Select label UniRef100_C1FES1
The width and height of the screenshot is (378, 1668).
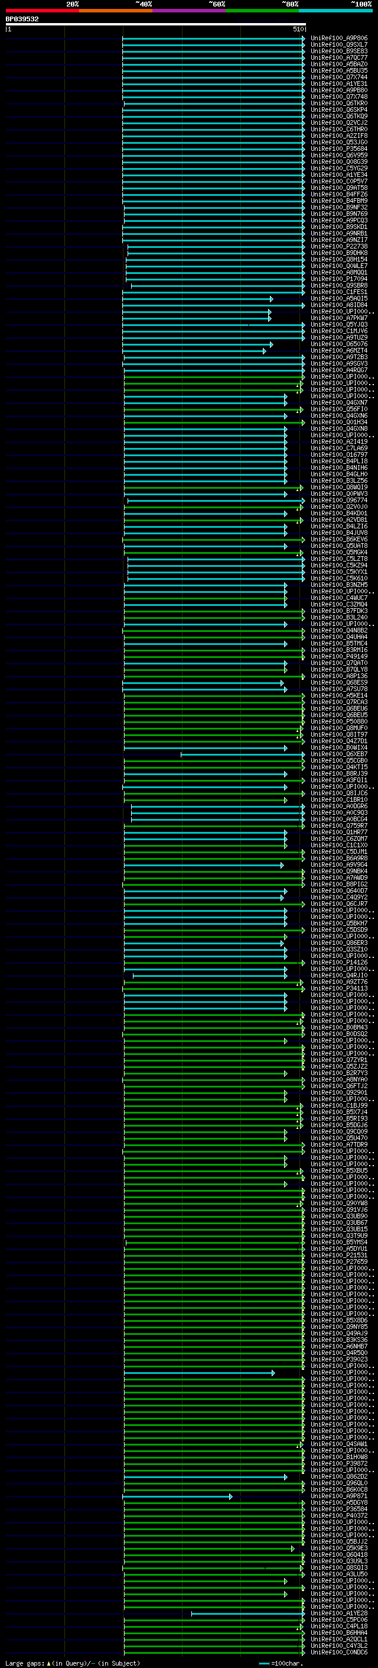coord(339,292)
